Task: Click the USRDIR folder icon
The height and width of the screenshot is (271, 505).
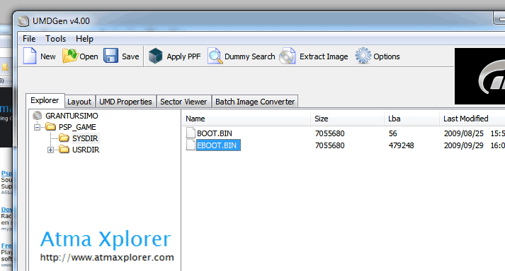Action: (x=64, y=150)
